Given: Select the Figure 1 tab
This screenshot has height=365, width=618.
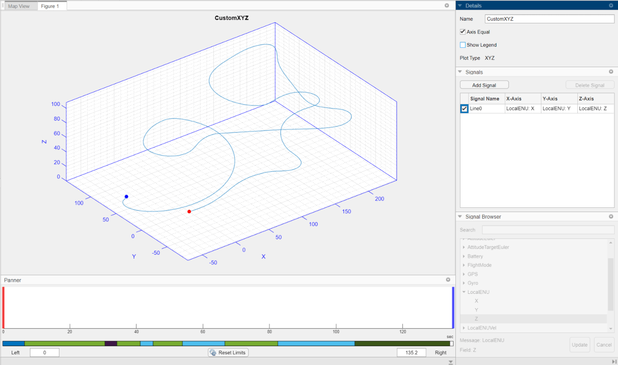Looking at the screenshot, I should [51, 6].
